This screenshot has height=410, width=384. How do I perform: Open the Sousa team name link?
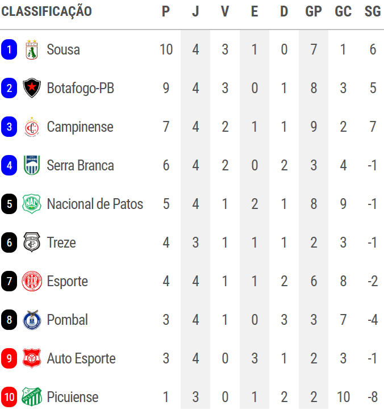click(x=63, y=50)
